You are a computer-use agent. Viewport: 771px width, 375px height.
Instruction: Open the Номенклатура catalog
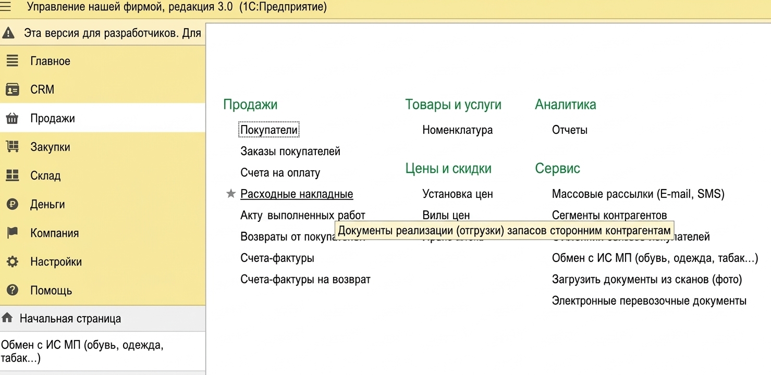coord(457,130)
